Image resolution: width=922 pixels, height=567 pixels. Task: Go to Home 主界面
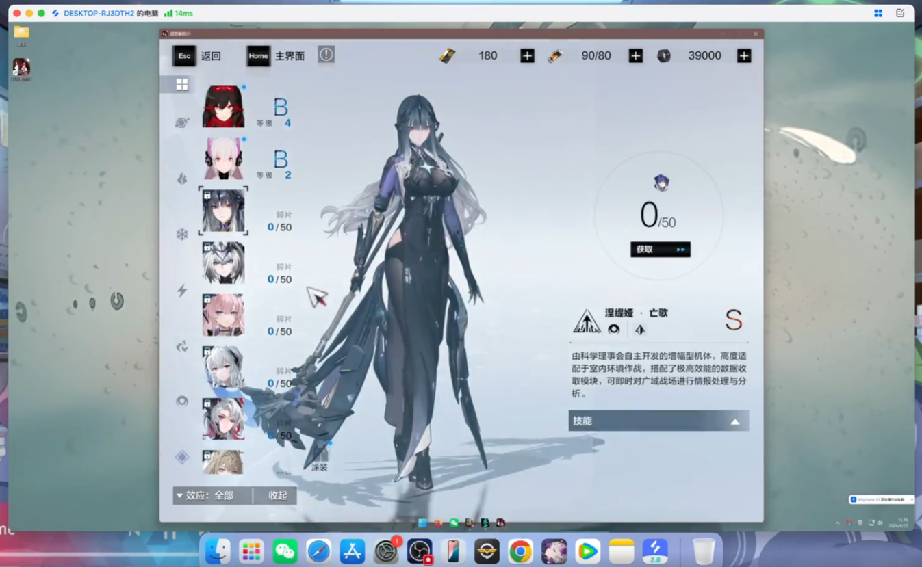(276, 56)
